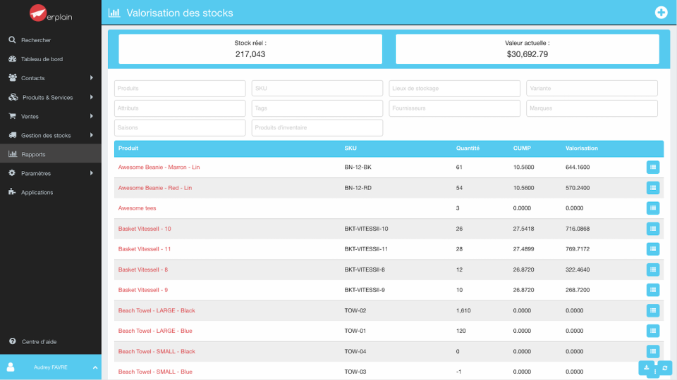Click details icon for Awesome tees row
Image resolution: width=677 pixels, height=380 pixels.
653,208
